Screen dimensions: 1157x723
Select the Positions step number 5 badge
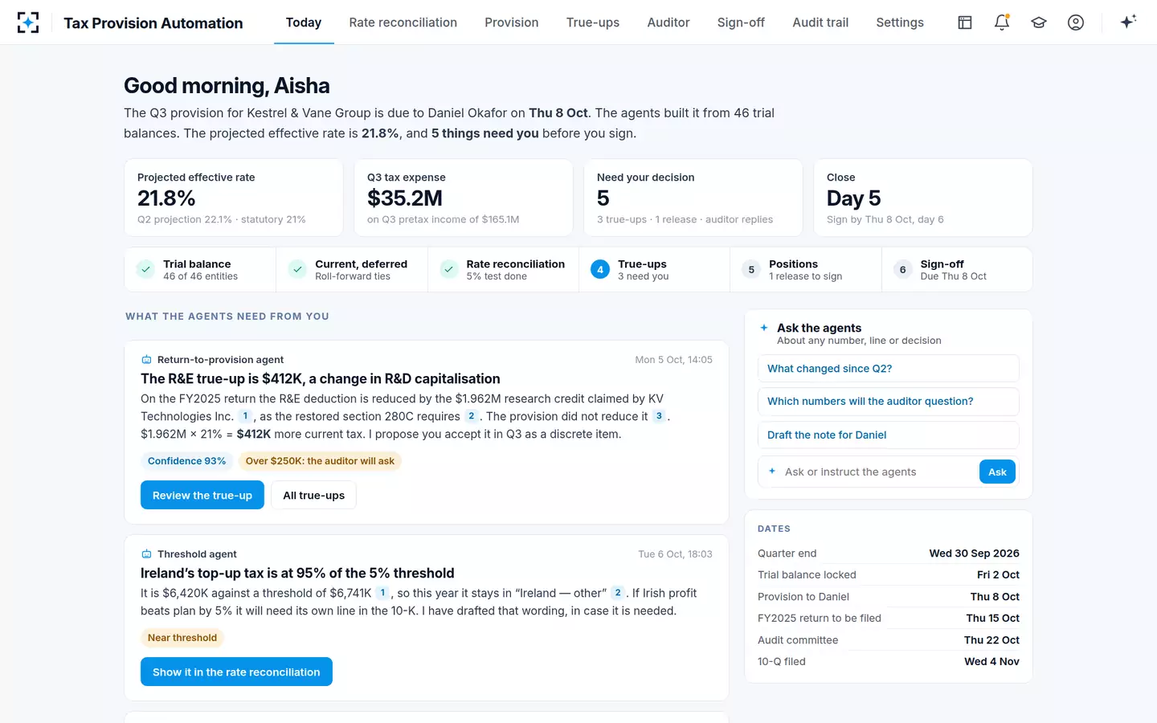point(751,270)
